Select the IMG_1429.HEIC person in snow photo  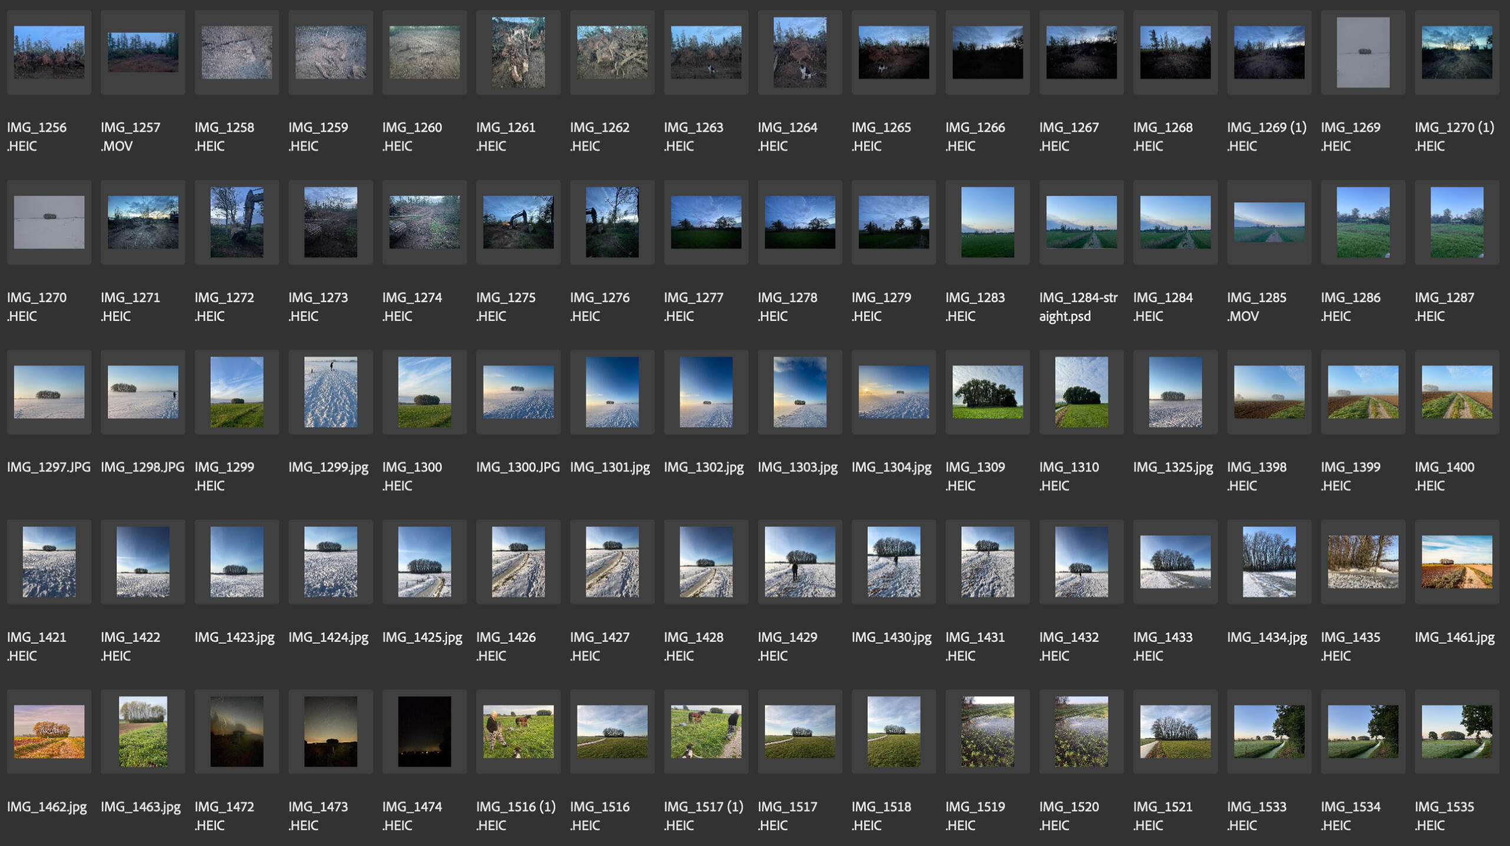point(800,562)
